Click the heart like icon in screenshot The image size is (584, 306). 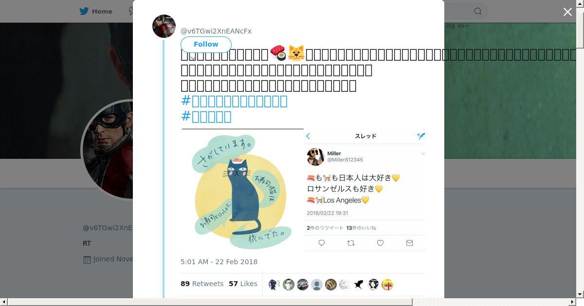tap(380, 243)
